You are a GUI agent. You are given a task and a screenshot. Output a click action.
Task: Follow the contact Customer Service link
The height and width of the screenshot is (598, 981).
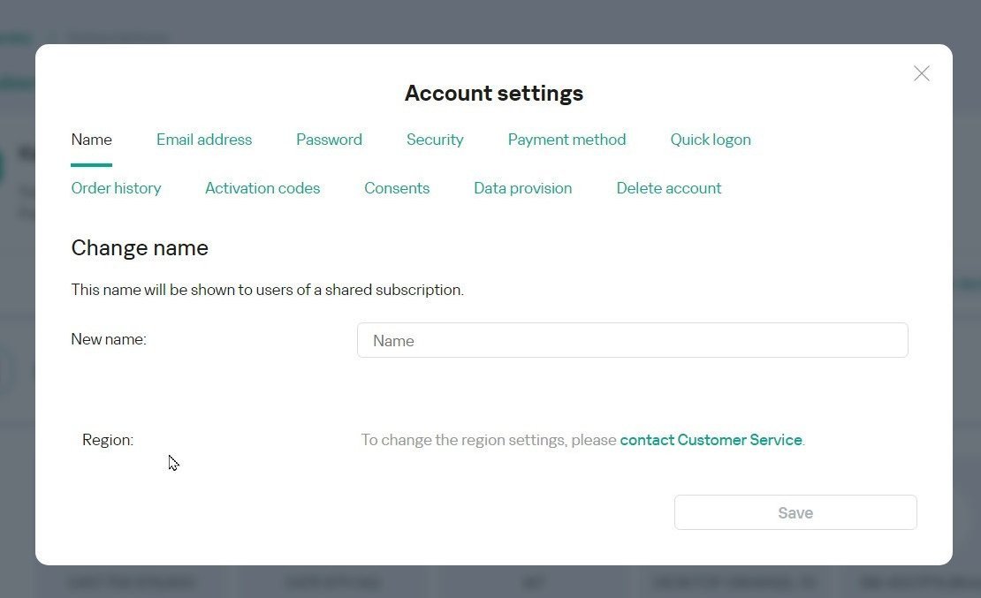pyautogui.click(x=711, y=440)
